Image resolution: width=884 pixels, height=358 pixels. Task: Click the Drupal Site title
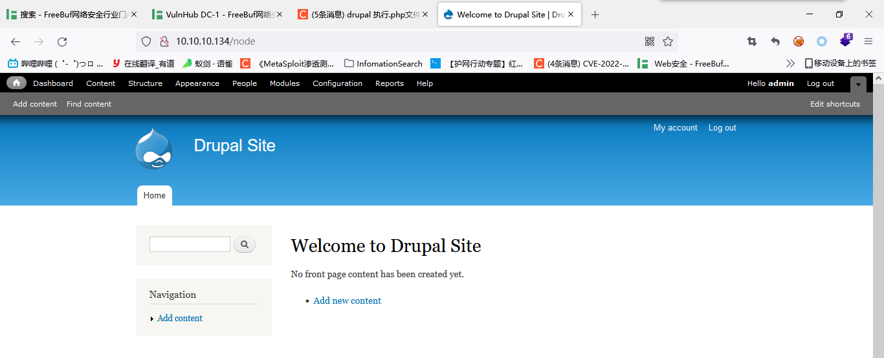point(235,145)
